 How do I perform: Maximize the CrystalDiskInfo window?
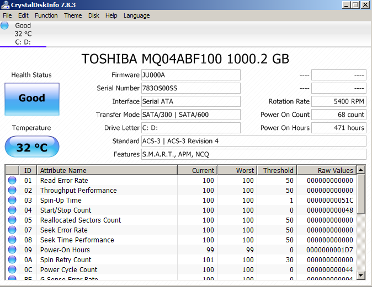click(x=355, y=5)
